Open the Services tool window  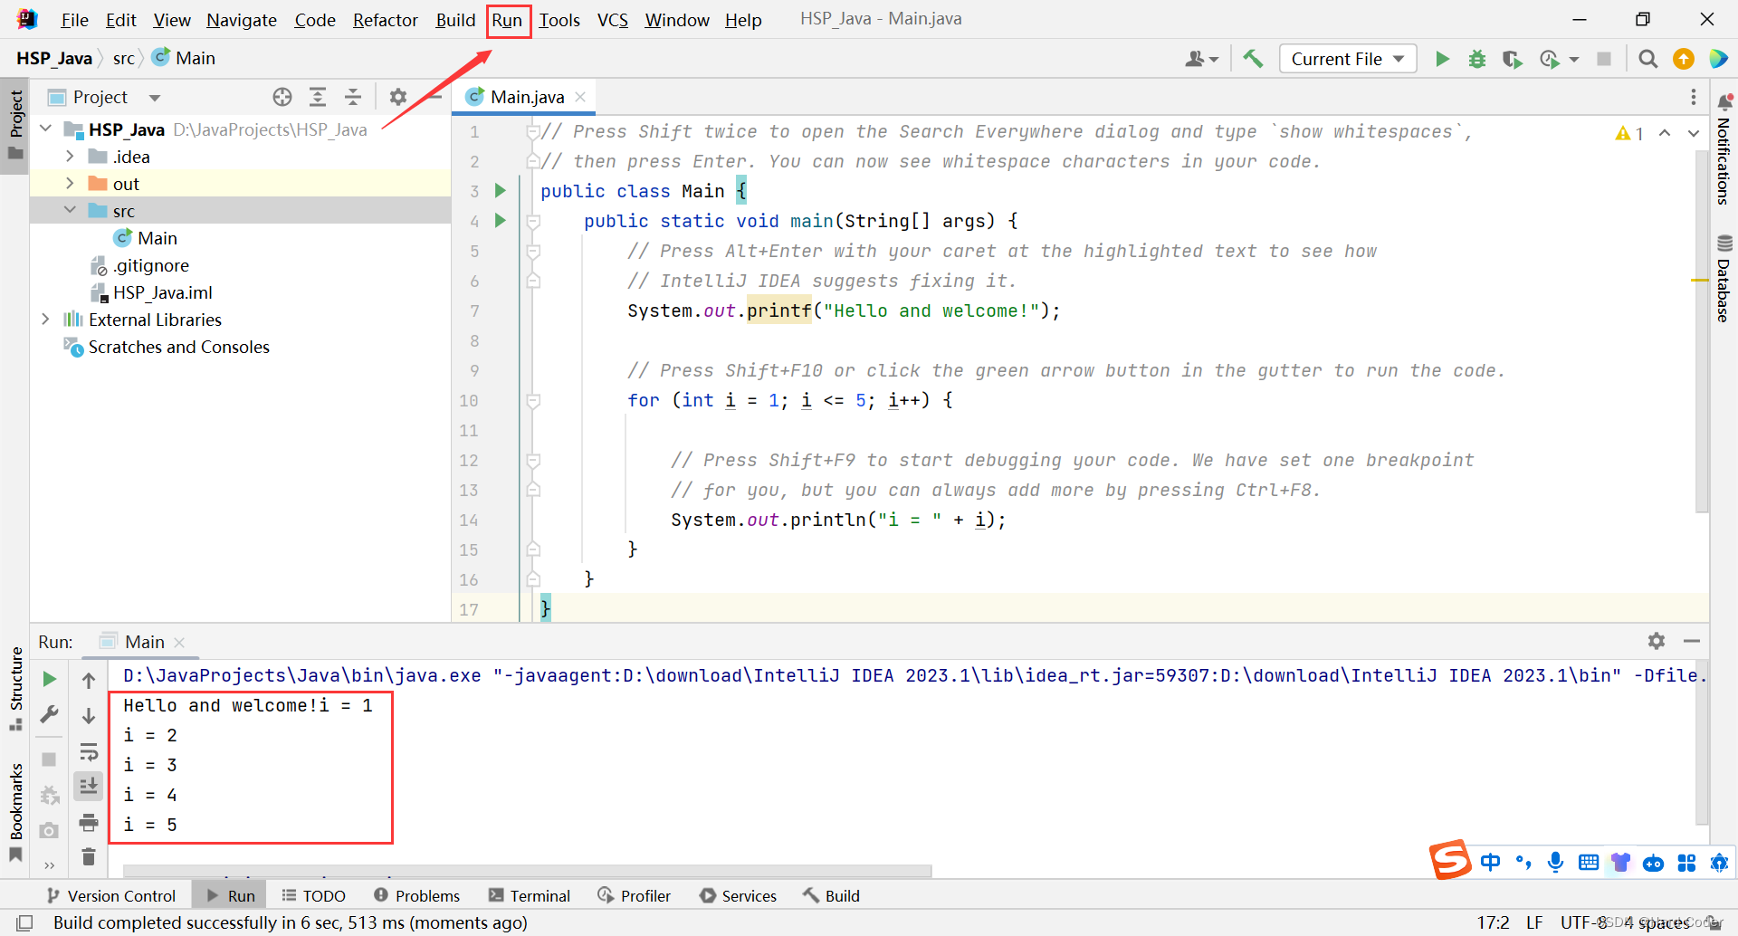coord(738,895)
